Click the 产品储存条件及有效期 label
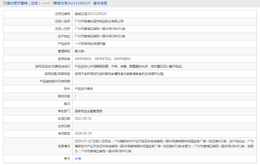260x165 pixels. (55, 81)
